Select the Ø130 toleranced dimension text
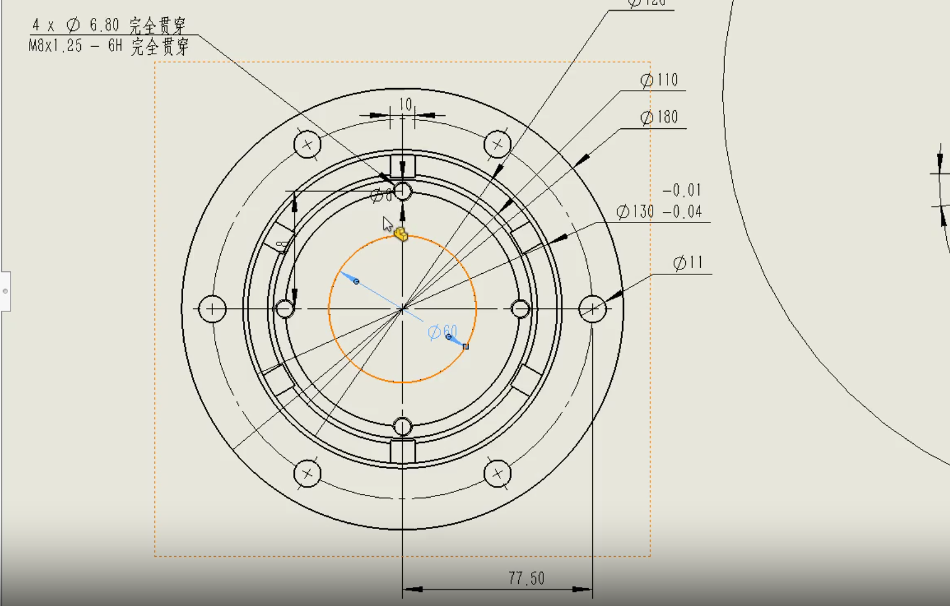The image size is (950, 606). 659,211
